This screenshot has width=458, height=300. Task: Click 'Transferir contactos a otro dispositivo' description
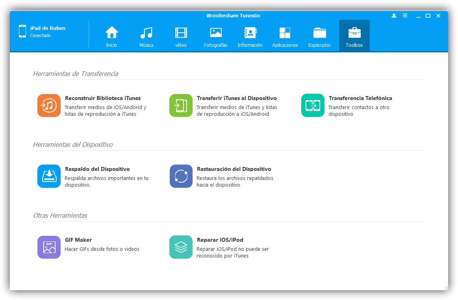click(x=359, y=110)
